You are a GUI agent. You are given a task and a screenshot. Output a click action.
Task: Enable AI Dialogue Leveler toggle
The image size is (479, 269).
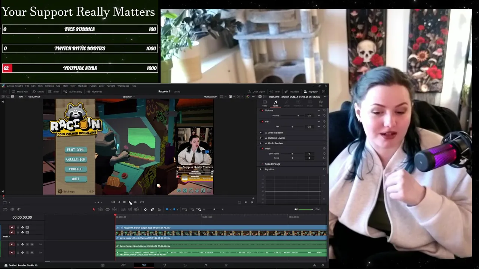click(x=261, y=138)
